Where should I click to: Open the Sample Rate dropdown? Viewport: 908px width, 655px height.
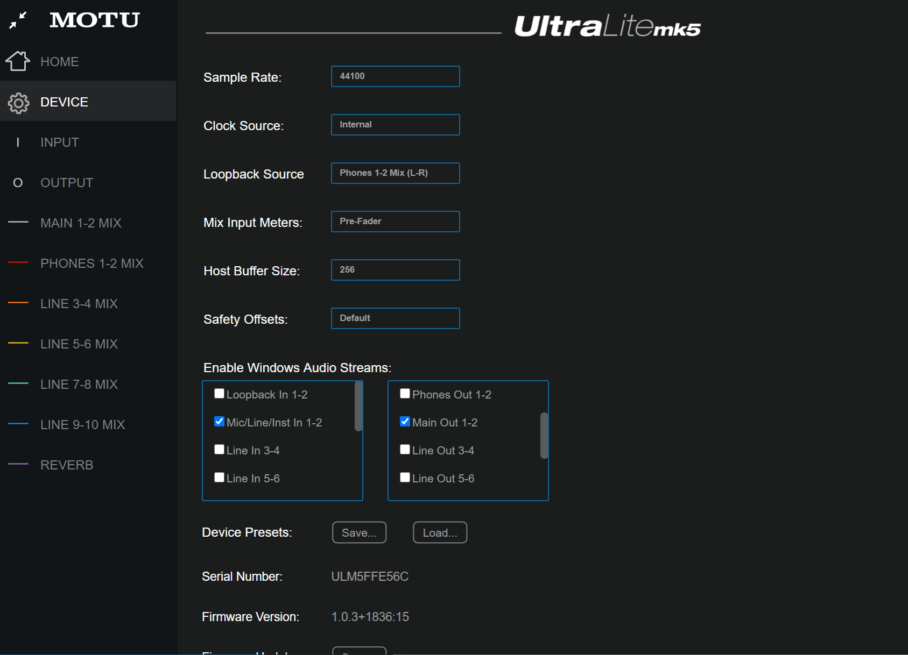pyautogui.click(x=395, y=76)
